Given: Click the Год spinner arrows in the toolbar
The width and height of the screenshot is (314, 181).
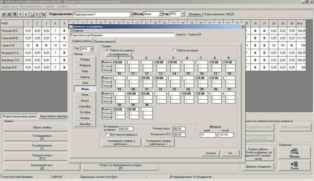Looking at the screenshot, I should coord(183,14).
